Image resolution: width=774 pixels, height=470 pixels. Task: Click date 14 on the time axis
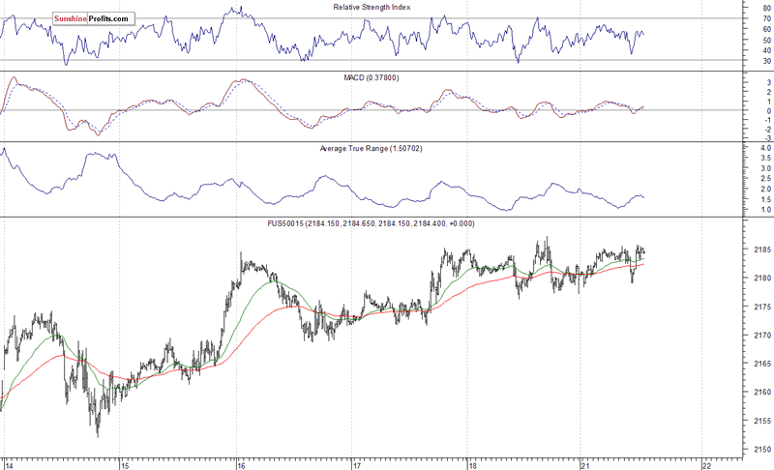pyautogui.click(x=8, y=464)
